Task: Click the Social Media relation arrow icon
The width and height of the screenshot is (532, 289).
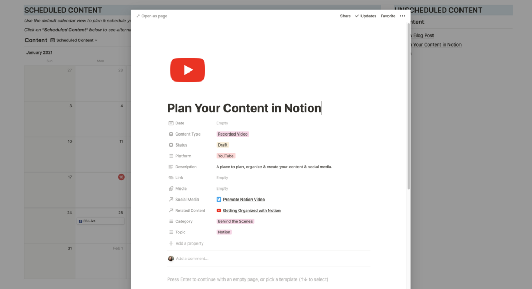Action: [171, 200]
